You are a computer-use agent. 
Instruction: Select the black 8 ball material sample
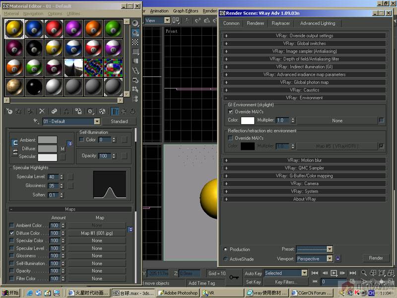[x=34, y=48]
